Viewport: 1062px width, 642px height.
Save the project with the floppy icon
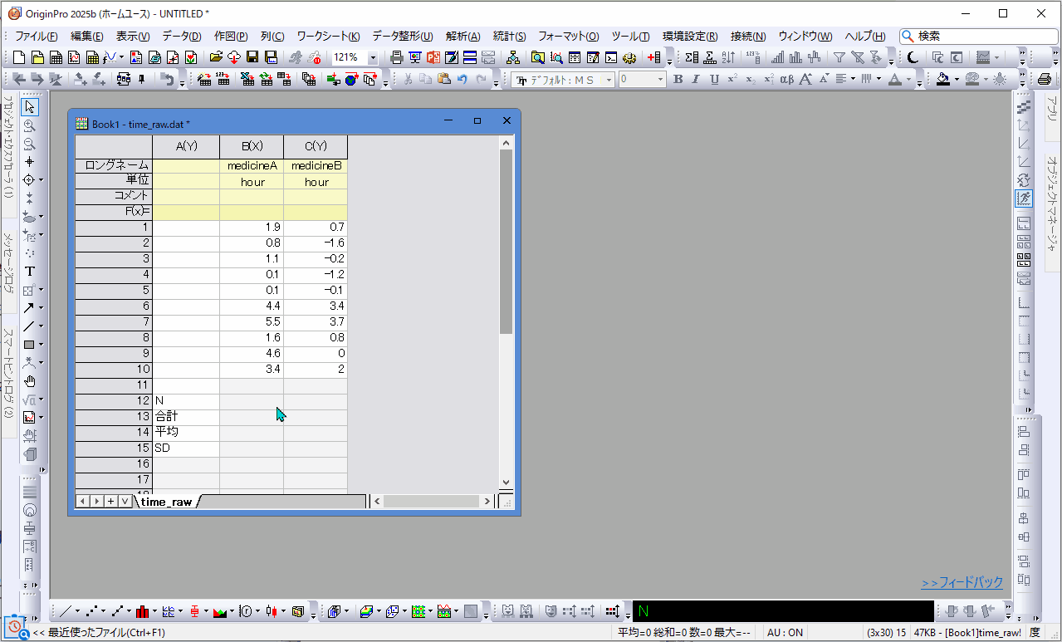(x=252, y=57)
